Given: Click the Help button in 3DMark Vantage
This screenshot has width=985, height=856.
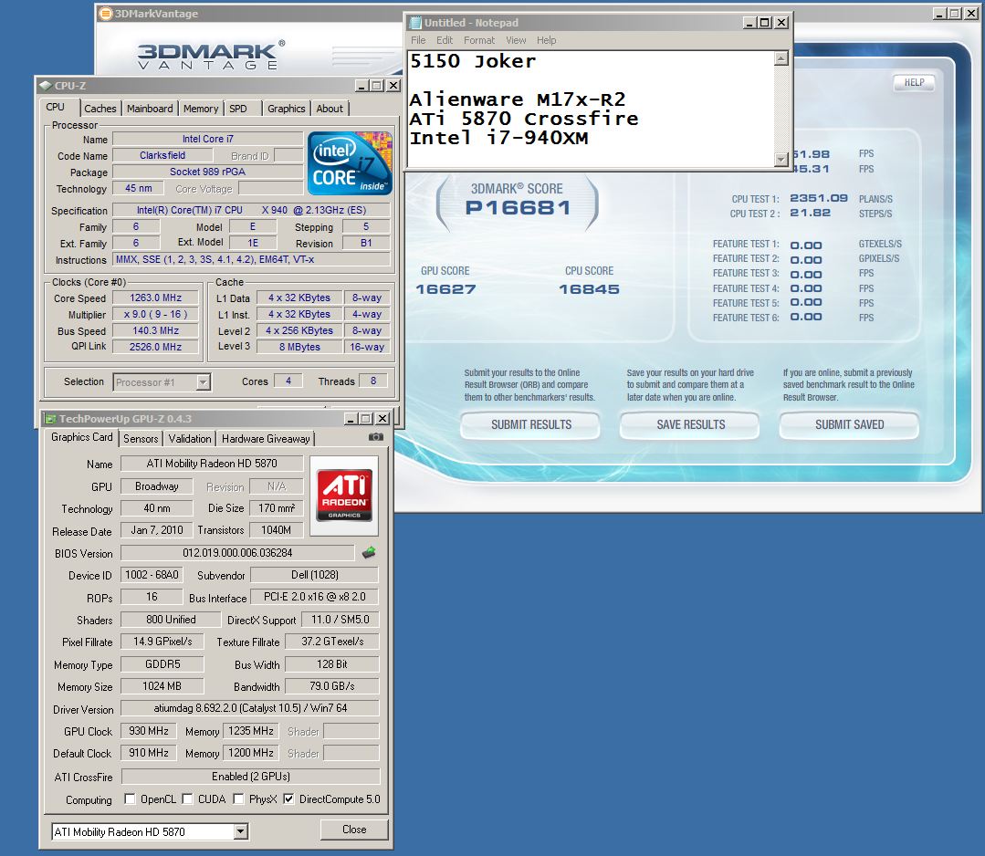Looking at the screenshot, I should pyautogui.click(x=914, y=82).
